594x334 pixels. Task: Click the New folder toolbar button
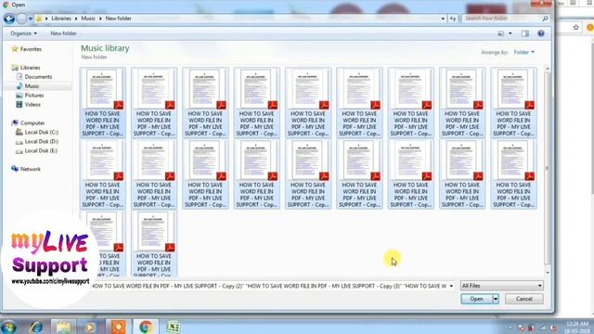63,33
